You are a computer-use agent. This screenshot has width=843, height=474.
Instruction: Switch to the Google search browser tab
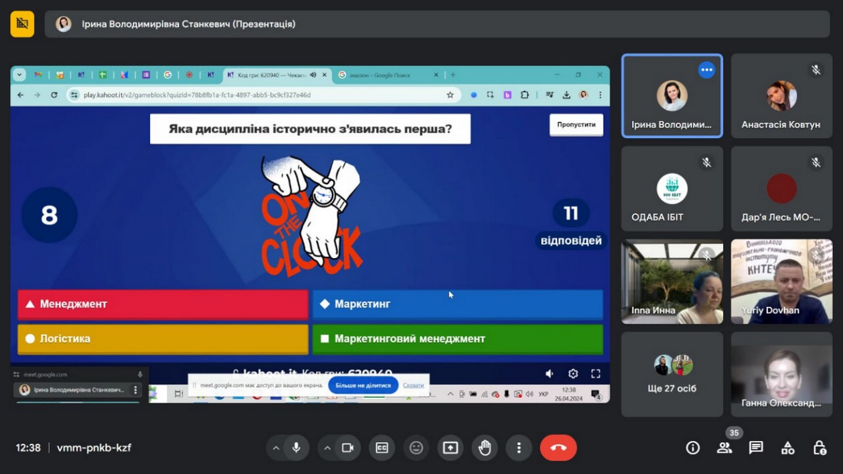[384, 75]
